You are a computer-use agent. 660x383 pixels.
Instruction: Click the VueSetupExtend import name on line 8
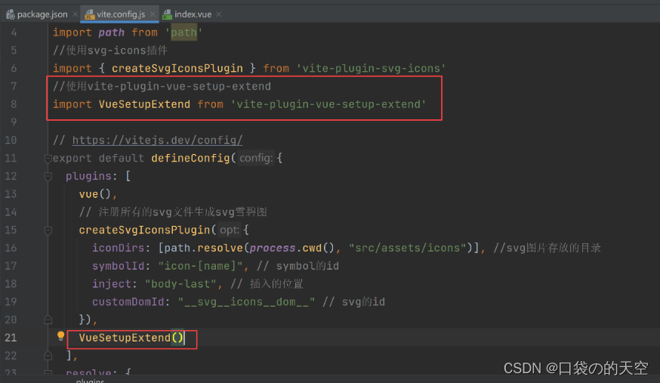tap(144, 104)
